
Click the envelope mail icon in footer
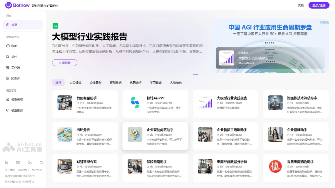coord(18,163)
